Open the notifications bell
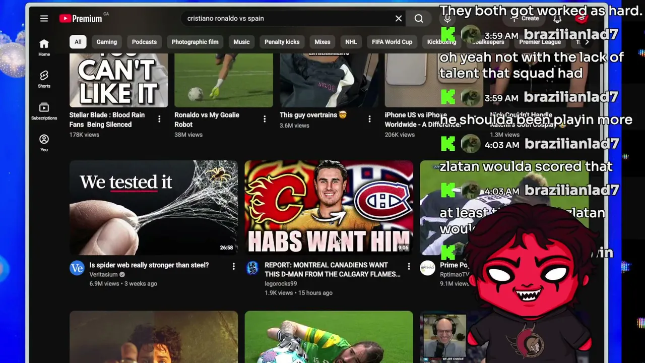The image size is (645, 363). (x=557, y=19)
